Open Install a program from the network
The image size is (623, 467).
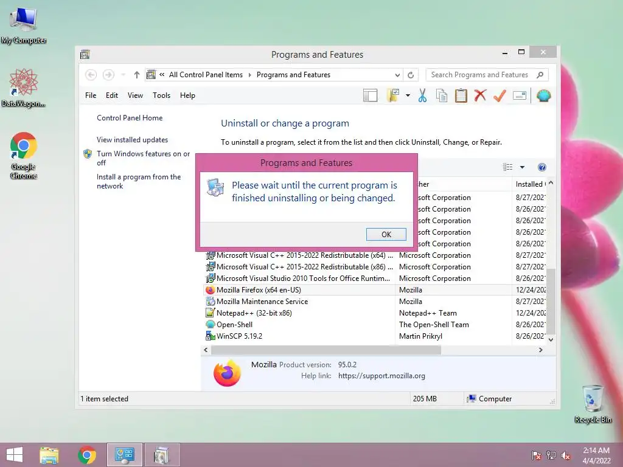138,181
